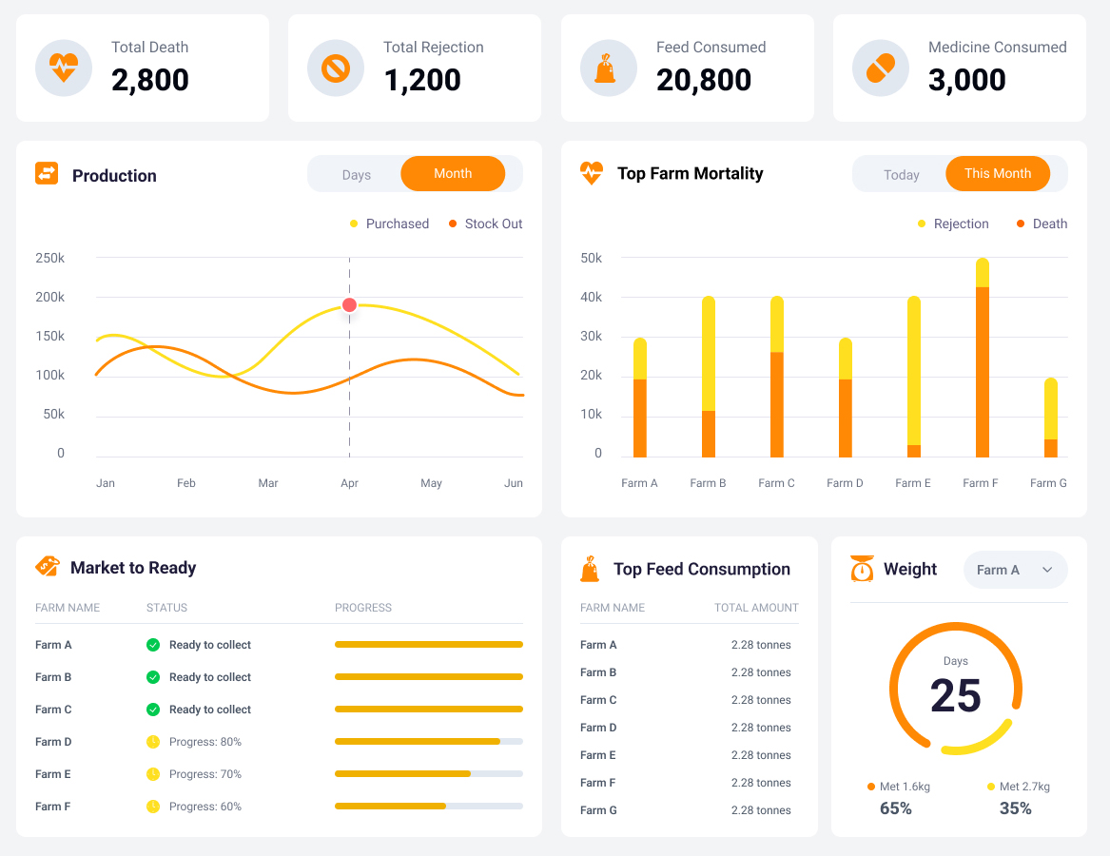Viewport: 1110px width, 856px height.
Task: Click Farm G row in Feed Consumption
Action: click(x=689, y=810)
